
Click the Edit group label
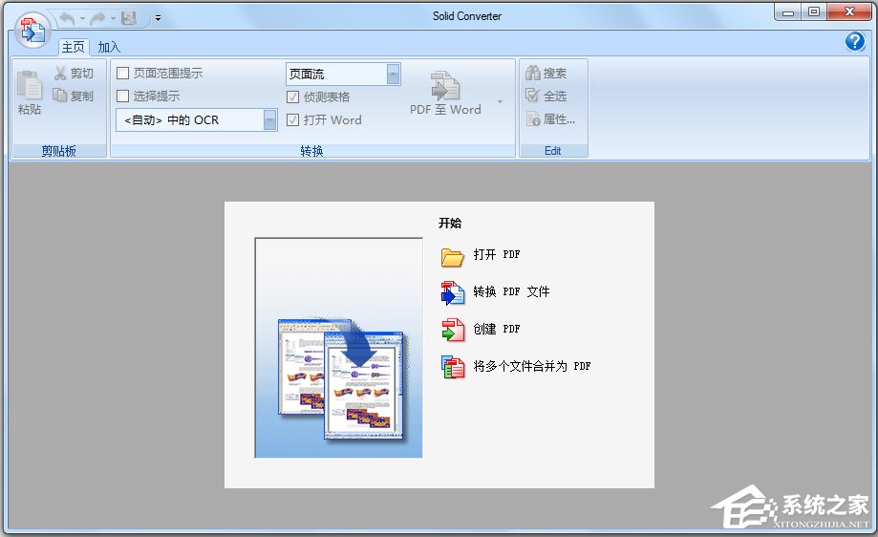(x=552, y=151)
